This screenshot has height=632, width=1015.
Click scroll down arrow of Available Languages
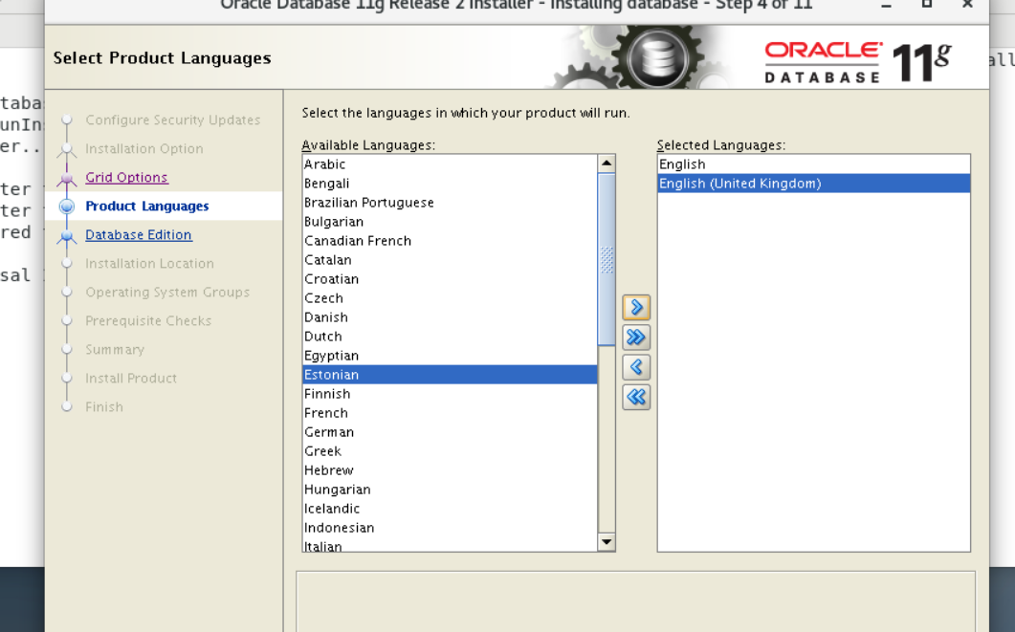(607, 542)
